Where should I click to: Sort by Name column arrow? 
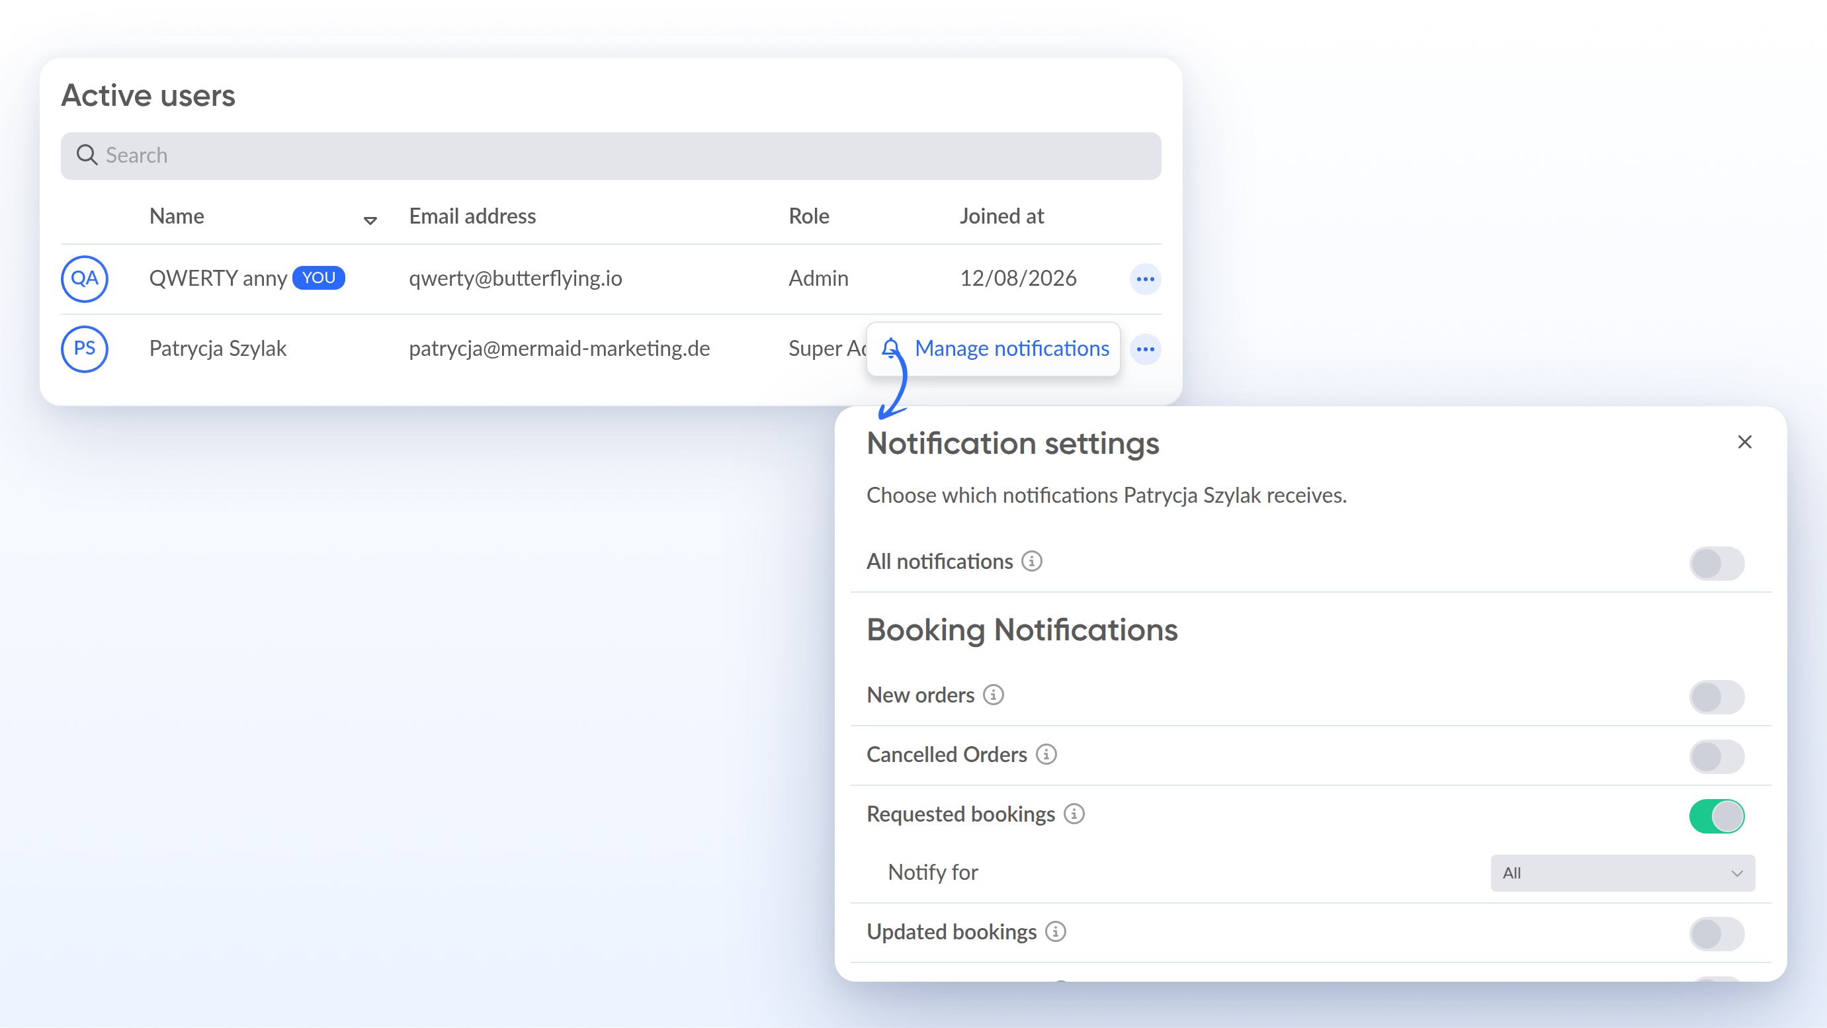point(370,220)
